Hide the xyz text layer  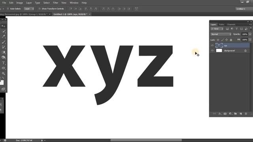[x=212, y=45]
